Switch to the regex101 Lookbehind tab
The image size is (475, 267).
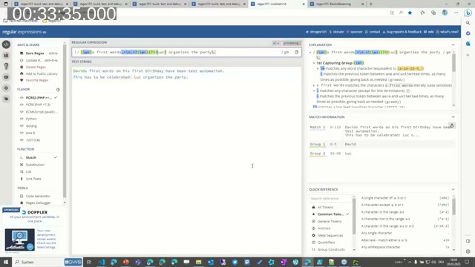278,4
